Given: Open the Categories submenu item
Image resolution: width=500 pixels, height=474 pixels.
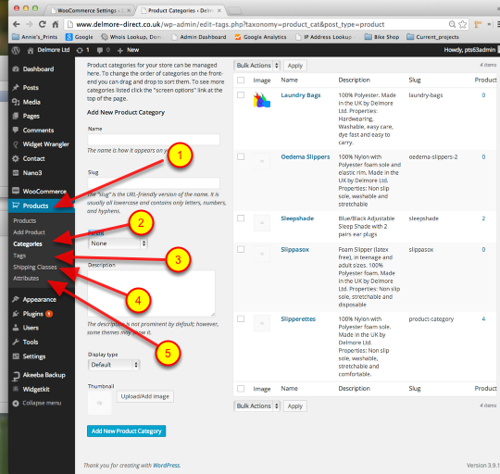Looking at the screenshot, I should [x=28, y=243].
